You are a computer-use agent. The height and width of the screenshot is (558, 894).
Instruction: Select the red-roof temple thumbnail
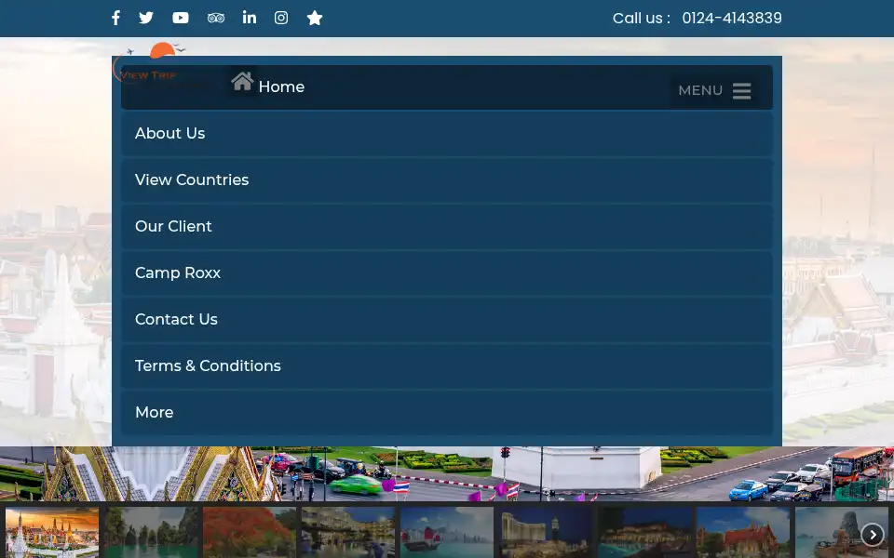[x=743, y=532]
